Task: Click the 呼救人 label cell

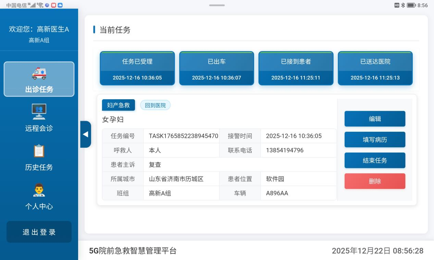Action: point(123,150)
